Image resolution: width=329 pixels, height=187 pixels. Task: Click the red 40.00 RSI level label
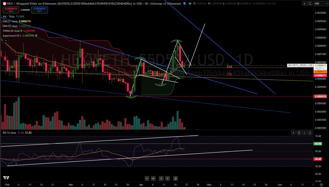pyautogui.click(x=318, y=159)
